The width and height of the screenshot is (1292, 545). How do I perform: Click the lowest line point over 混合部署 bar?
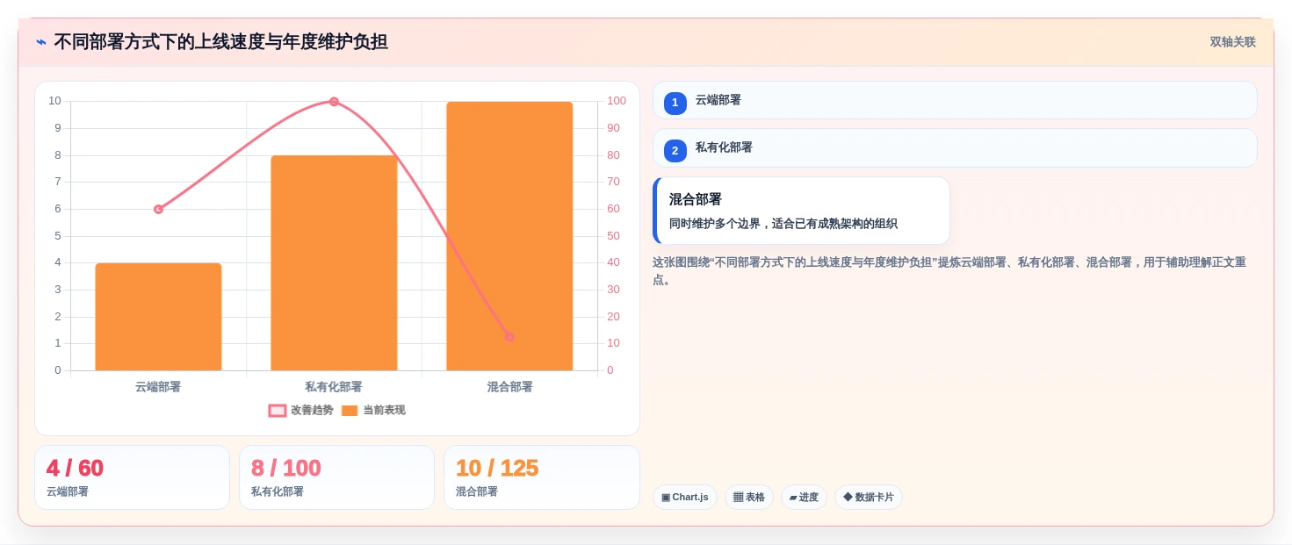pyautogui.click(x=509, y=337)
